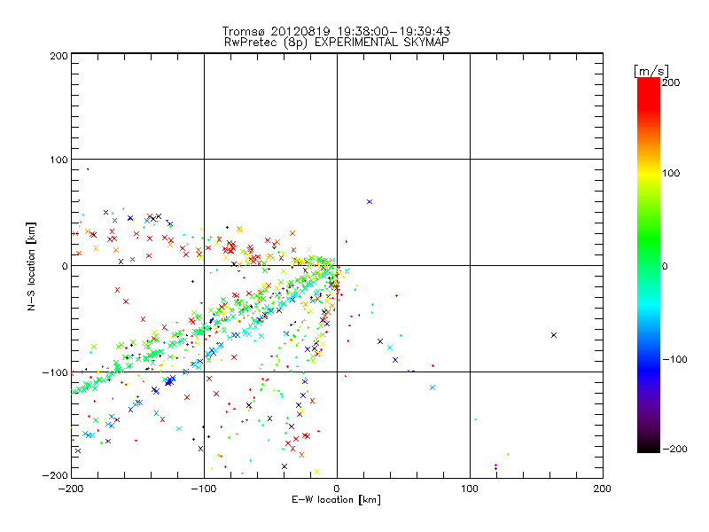
Task: Click the colorbar label "200" at top
Action: click(x=671, y=82)
